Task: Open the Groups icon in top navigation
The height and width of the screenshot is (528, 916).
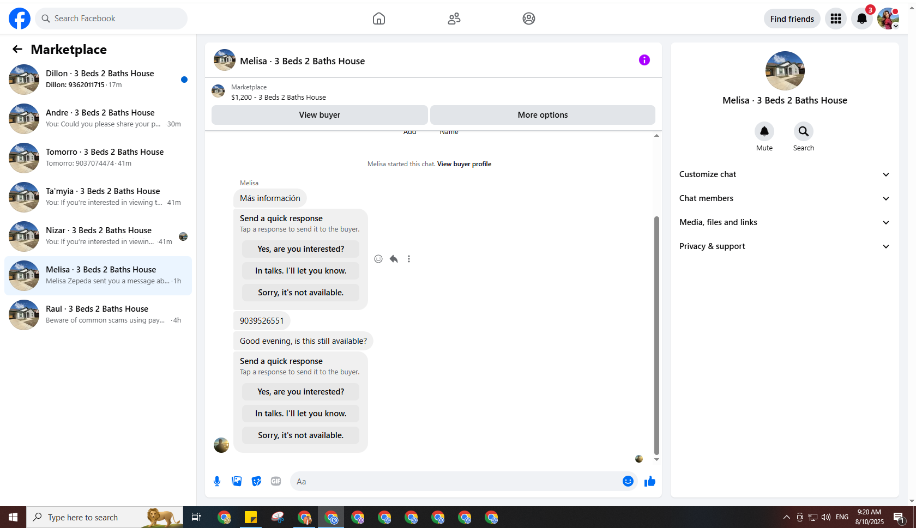Action: click(529, 19)
